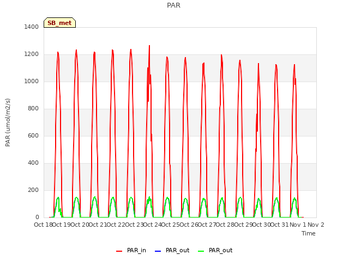Click the Oct 29 x-axis tick label
This screenshot has height=261, width=349.
point(243,225)
